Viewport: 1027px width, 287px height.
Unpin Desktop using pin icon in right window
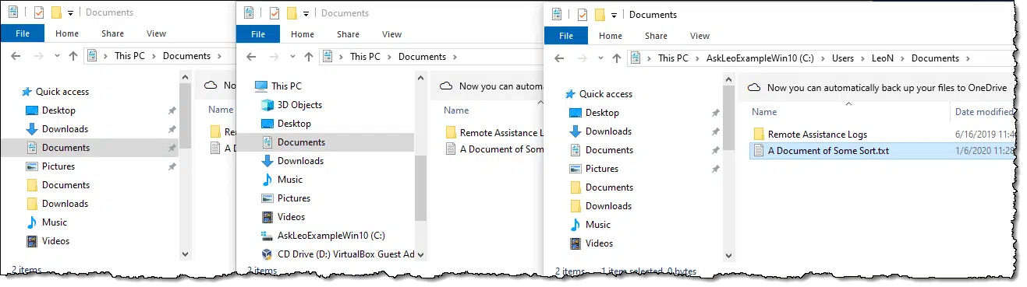pos(715,113)
